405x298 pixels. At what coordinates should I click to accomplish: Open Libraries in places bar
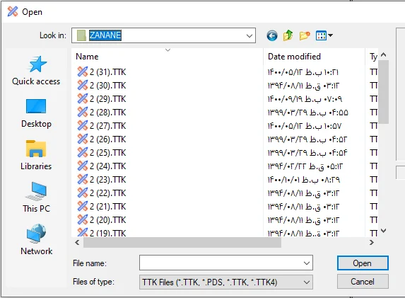pos(36,155)
